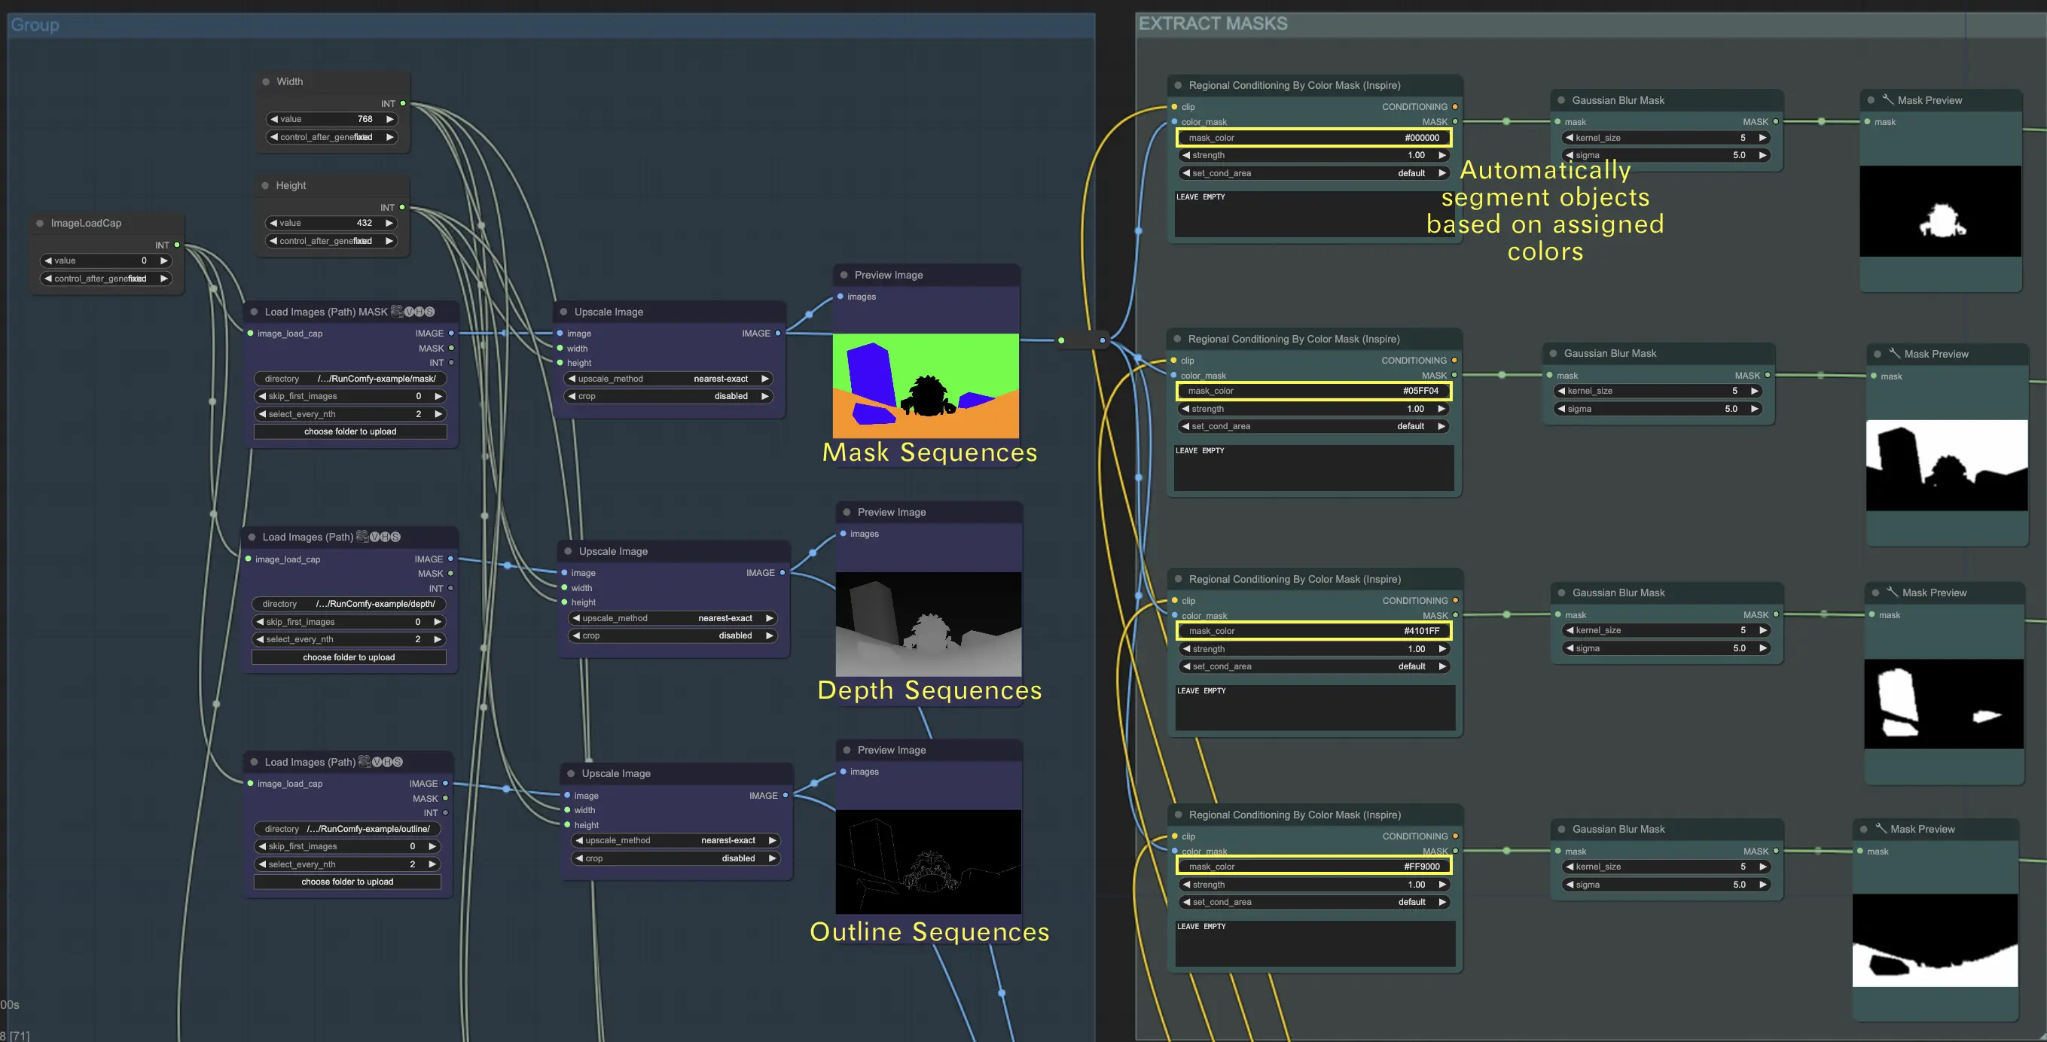
Task: Decrease the Width node value arrow
Action: pos(274,119)
